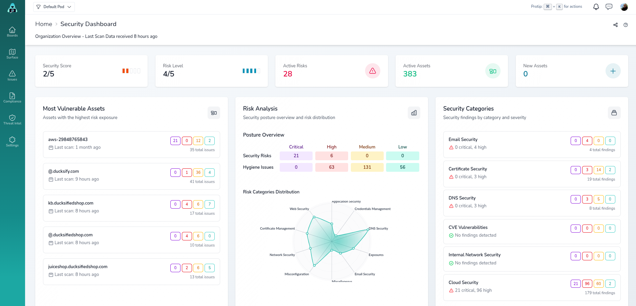The width and height of the screenshot is (636, 306).
Task: Click the Home breadcrumb link
Action: click(44, 24)
